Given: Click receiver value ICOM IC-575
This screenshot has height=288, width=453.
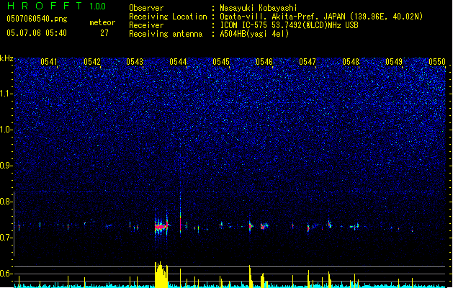Looking at the screenshot, I should pos(243,25).
